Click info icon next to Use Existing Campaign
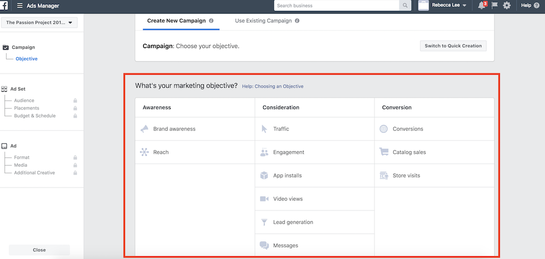Viewport: 545px width, 259px height. (297, 21)
